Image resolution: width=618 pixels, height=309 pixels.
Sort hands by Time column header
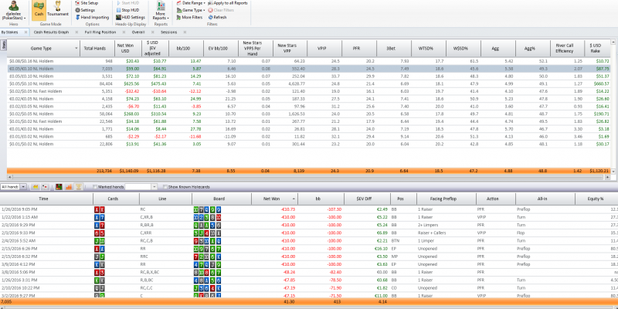point(46,199)
